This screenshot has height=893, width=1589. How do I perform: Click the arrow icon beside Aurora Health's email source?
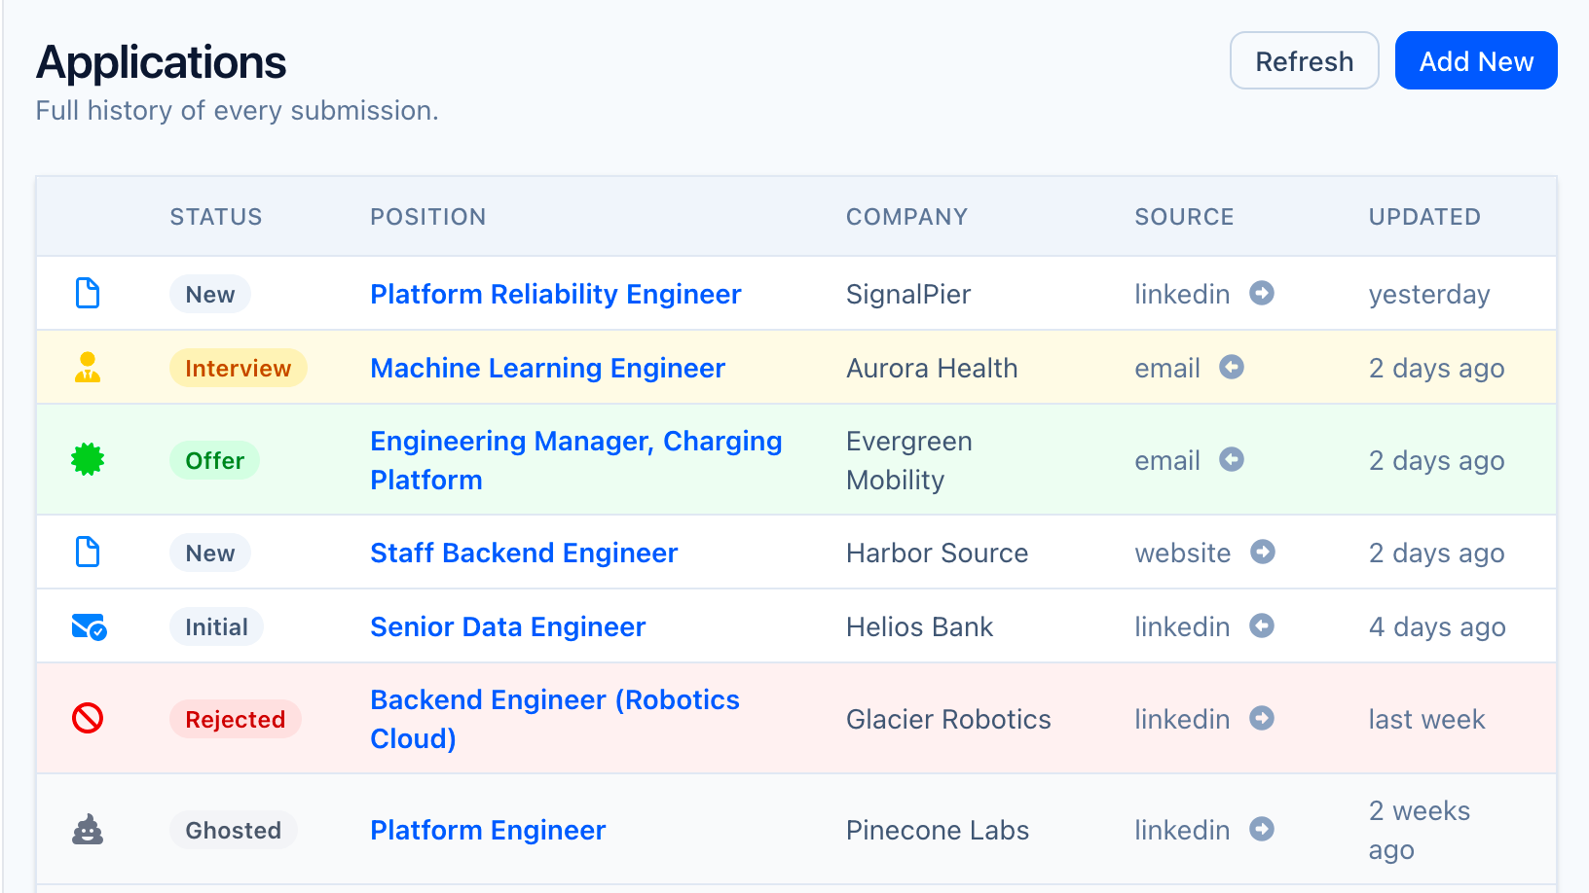click(1232, 367)
